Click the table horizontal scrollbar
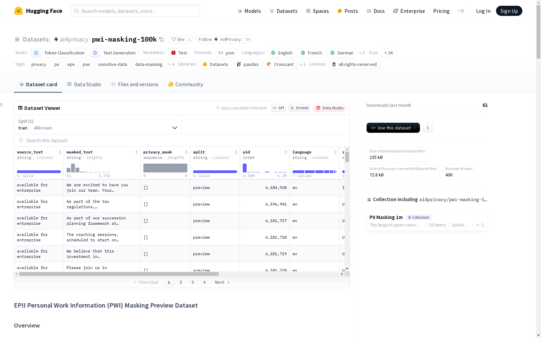 click(x=119, y=274)
